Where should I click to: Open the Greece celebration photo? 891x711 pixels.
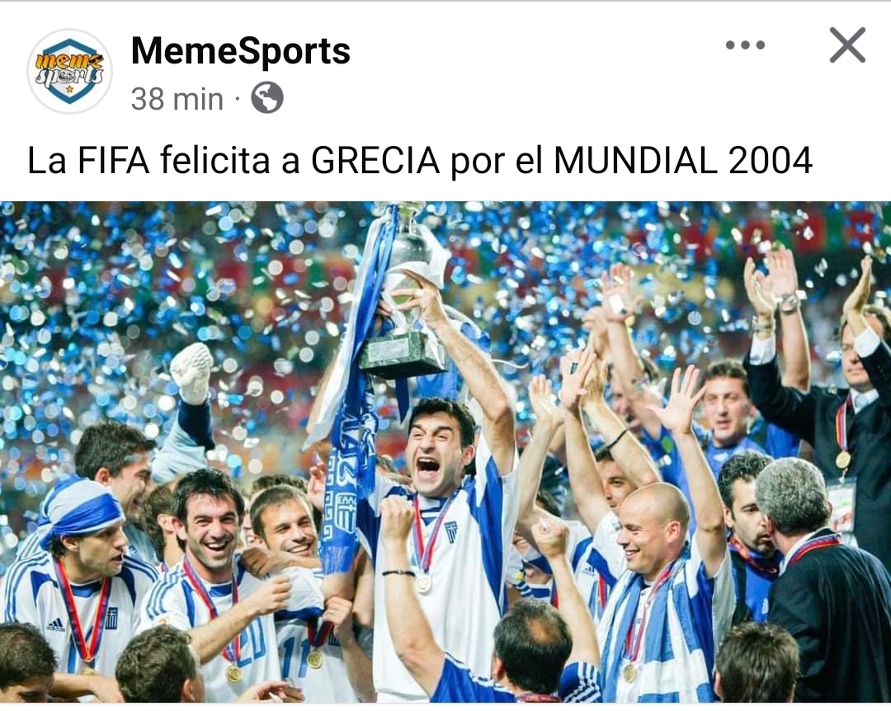coord(445,452)
